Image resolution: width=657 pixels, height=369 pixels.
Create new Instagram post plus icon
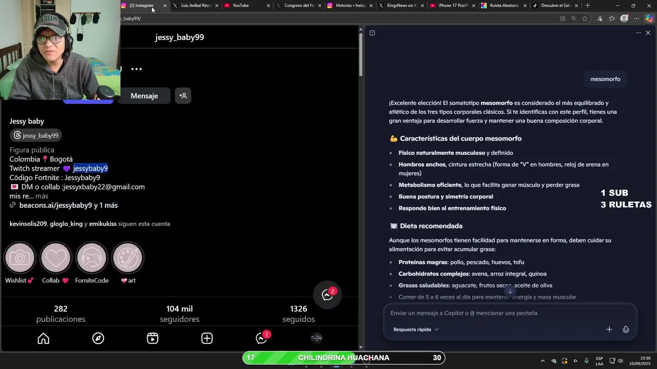pos(207,338)
